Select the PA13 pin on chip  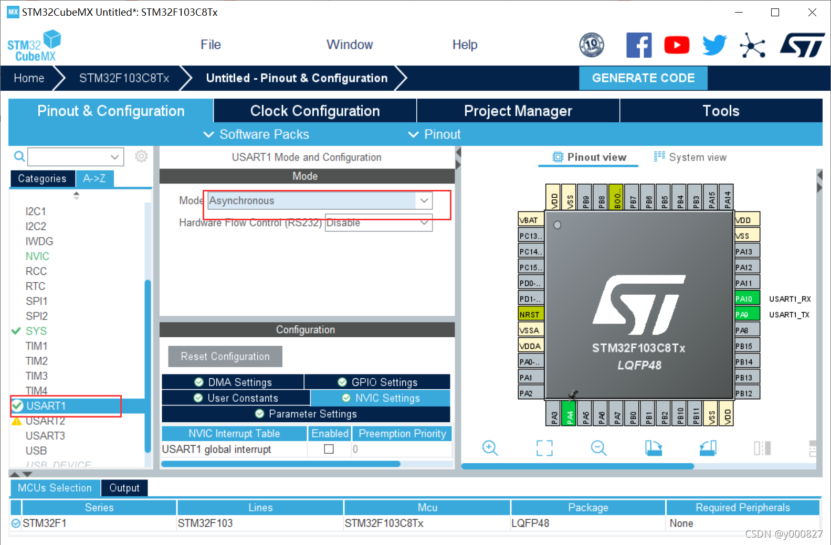click(747, 252)
